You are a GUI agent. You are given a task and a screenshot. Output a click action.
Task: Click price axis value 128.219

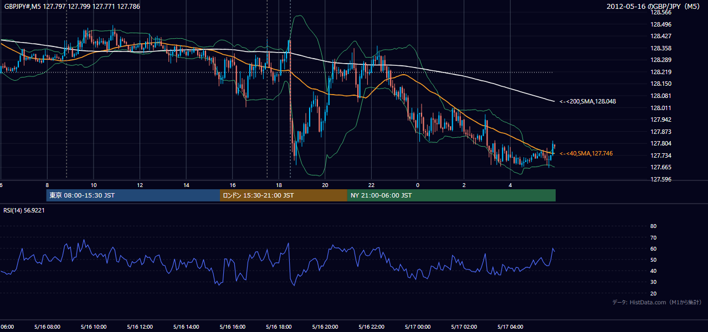[660, 72]
